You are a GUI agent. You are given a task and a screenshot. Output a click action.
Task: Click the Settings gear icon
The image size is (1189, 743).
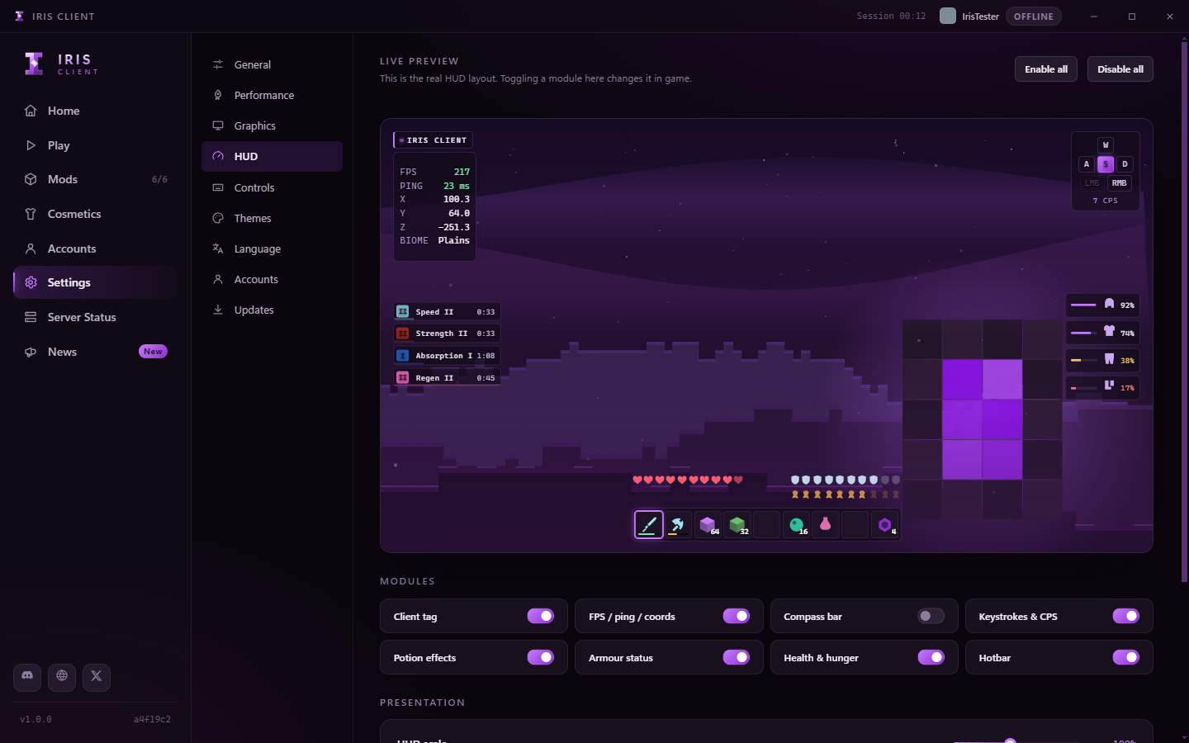pos(31,282)
